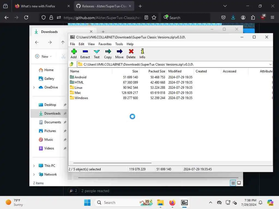This screenshot has height=209, width=279.
Task: Show hidden system tray icons
Action: pos(211,202)
